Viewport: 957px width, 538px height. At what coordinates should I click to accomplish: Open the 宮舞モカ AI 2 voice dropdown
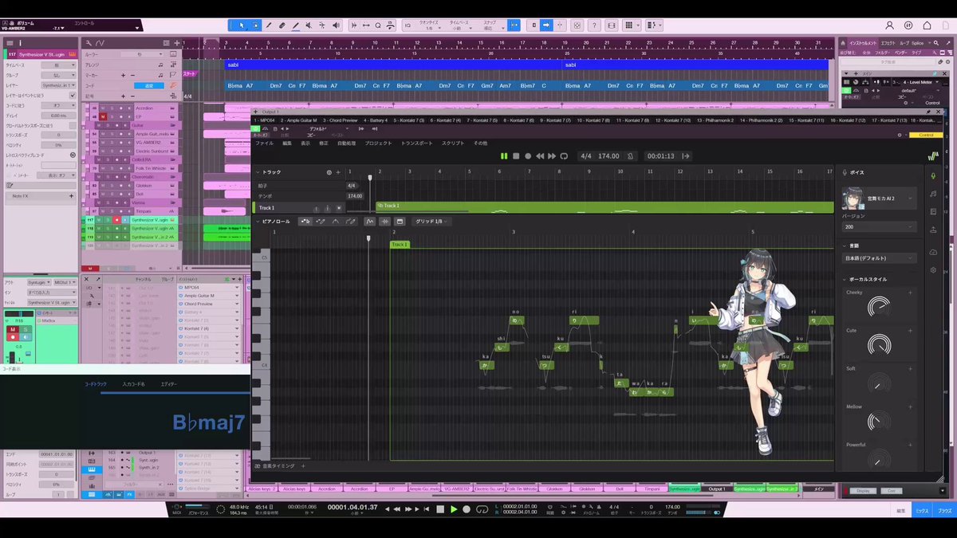coord(880,198)
